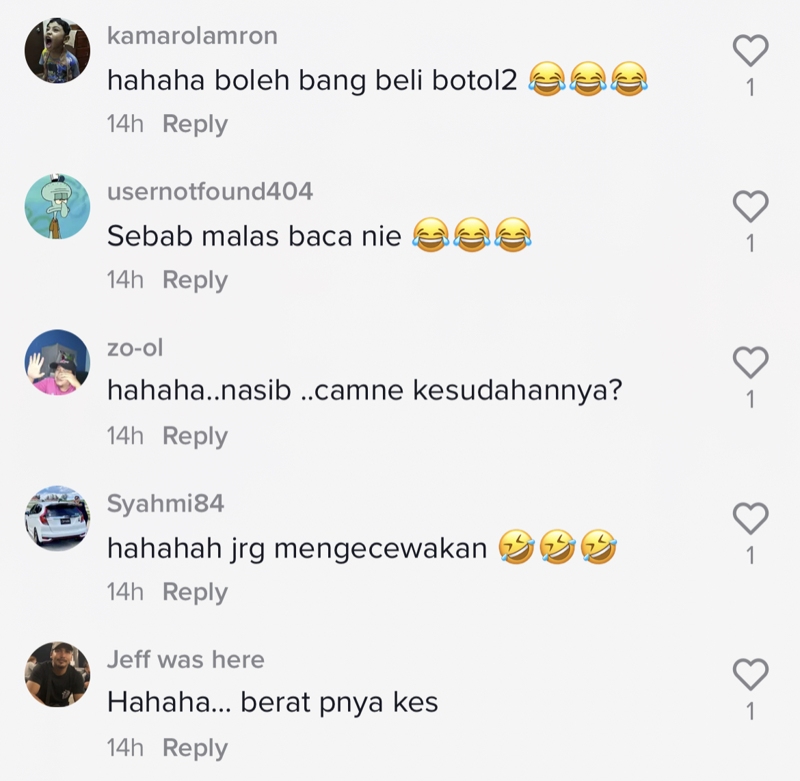The image size is (800, 781).
Task: Open the Syahmi84 username link
Action: pos(165,504)
